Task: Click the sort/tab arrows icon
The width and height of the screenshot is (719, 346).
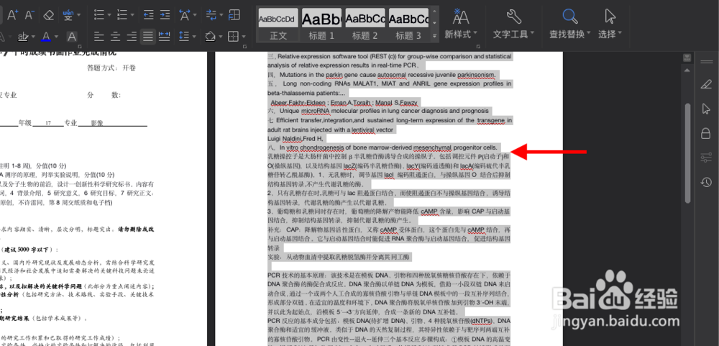Action: (211, 14)
